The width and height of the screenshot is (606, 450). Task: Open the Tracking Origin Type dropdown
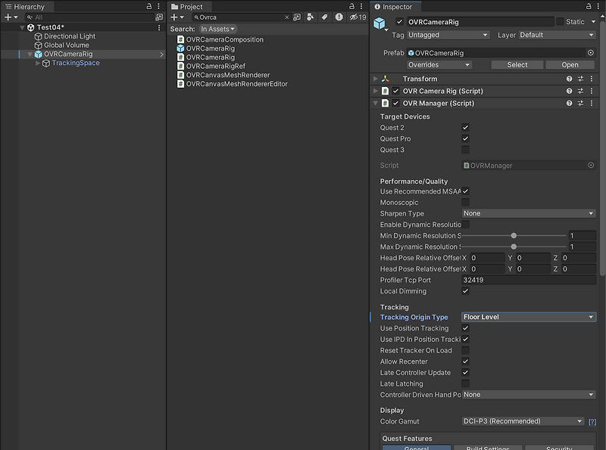(528, 317)
